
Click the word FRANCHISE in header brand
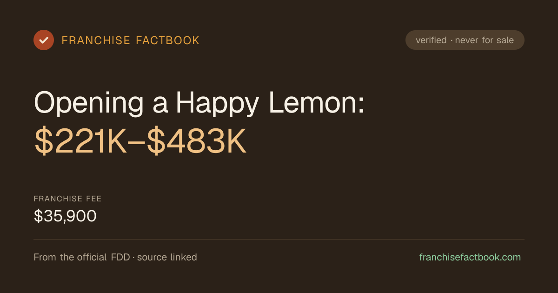point(96,40)
